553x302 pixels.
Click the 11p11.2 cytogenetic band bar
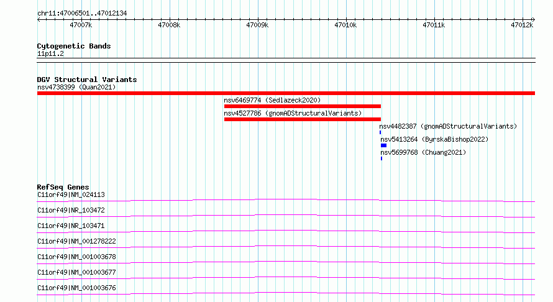click(x=286, y=60)
